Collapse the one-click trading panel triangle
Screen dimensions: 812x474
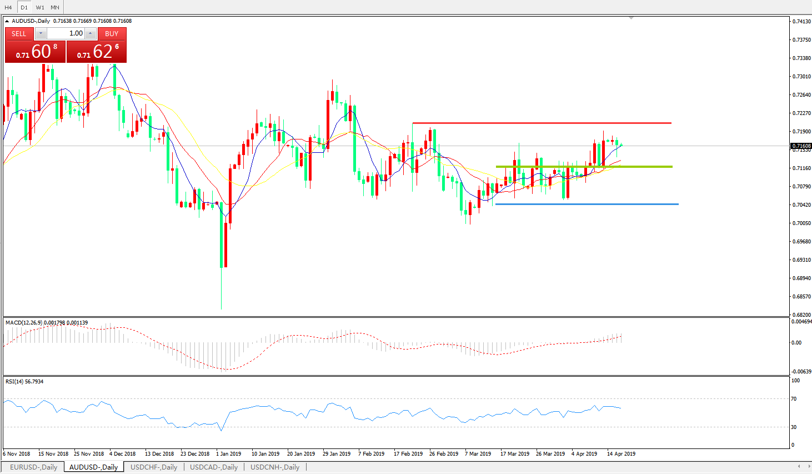pos(7,21)
